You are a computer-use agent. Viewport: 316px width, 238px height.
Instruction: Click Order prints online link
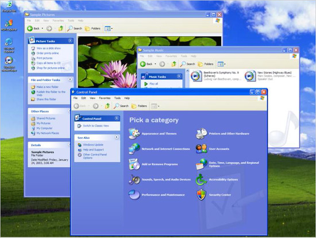[x=48, y=53]
